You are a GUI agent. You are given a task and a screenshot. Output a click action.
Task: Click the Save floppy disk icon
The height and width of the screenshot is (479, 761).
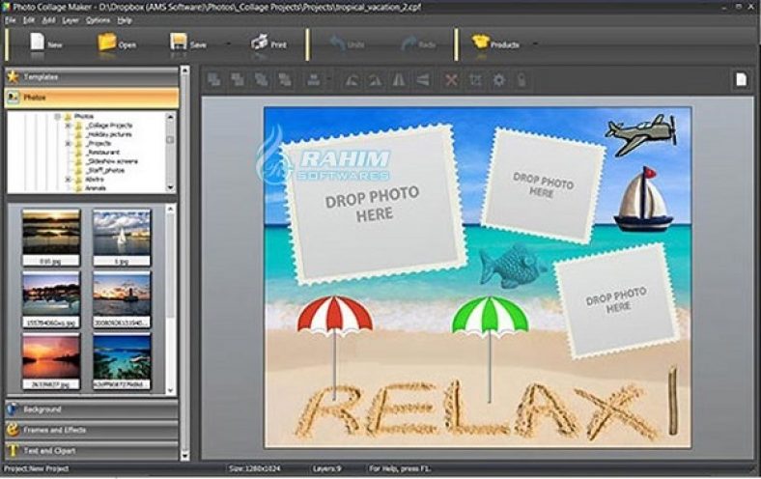tap(179, 42)
